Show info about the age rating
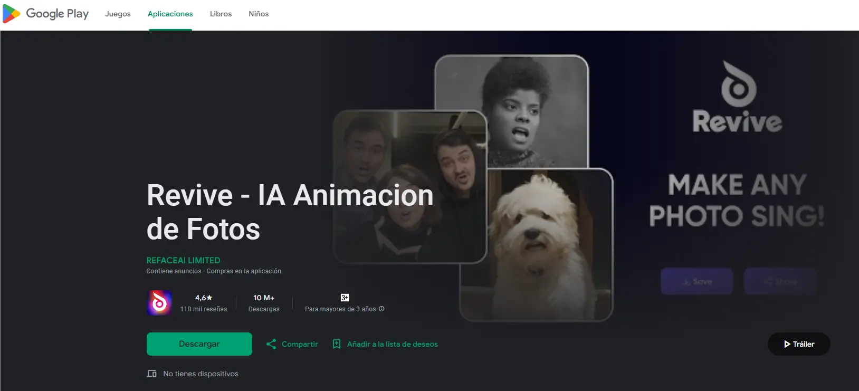This screenshot has width=859, height=391. tap(381, 309)
